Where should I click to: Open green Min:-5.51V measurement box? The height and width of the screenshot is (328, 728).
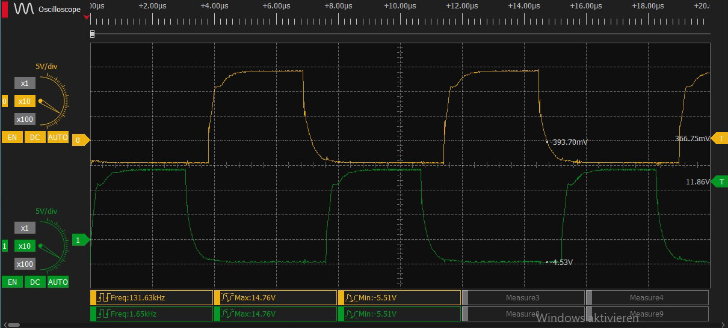[x=399, y=314]
